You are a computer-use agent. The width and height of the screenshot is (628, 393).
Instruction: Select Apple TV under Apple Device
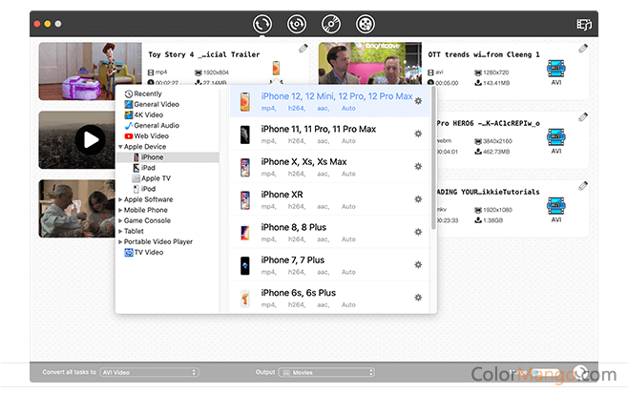152,178
